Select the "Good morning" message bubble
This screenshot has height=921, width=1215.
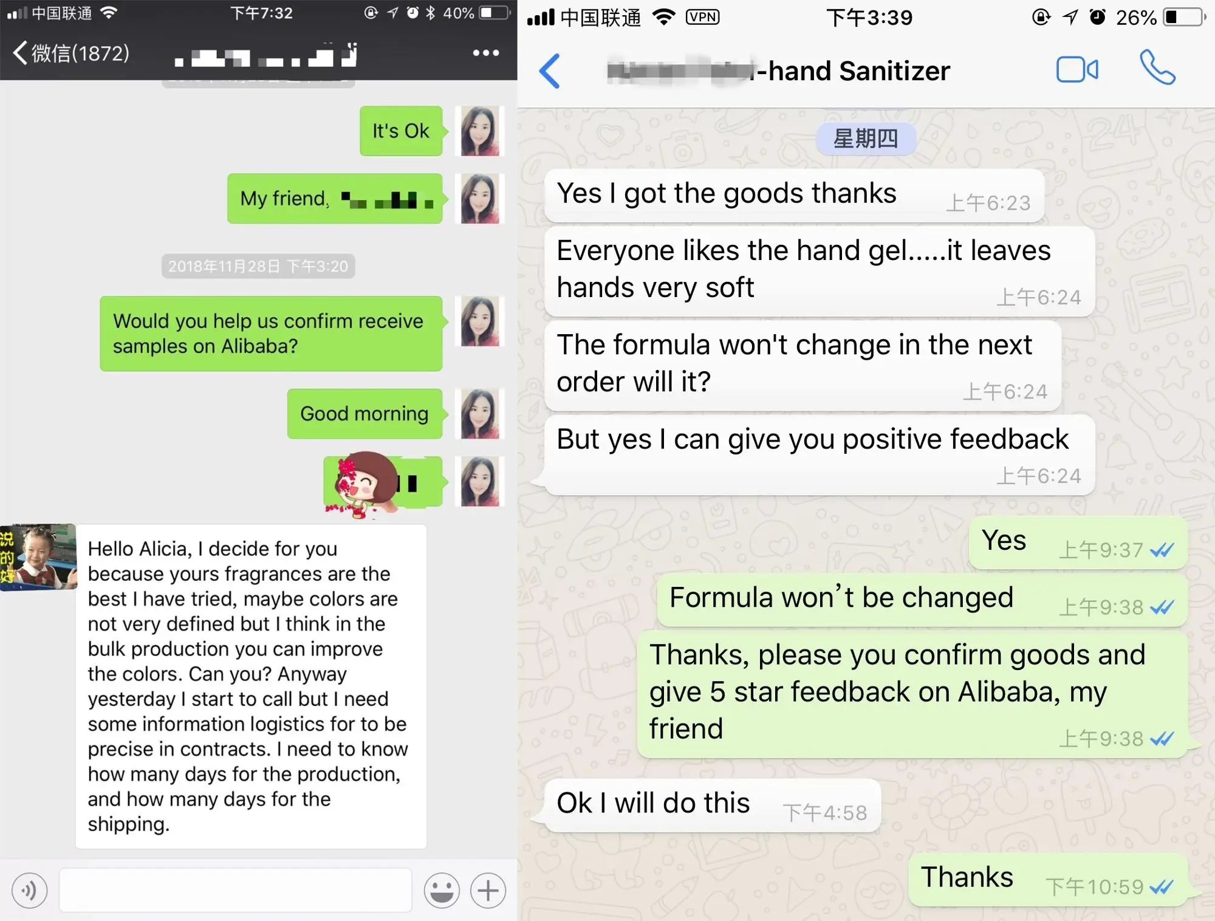pyautogui.click(x=365, y=414)
